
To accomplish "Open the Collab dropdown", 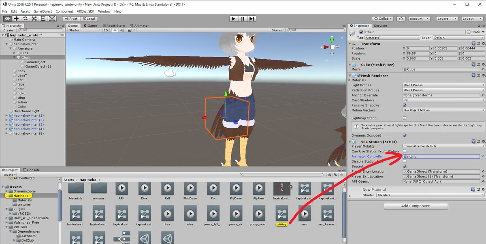I will coord(383,19).
